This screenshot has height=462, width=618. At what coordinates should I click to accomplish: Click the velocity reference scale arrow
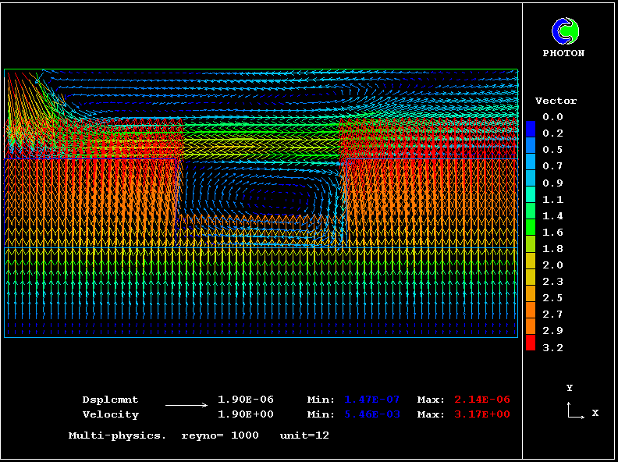[x=186, y=406]
